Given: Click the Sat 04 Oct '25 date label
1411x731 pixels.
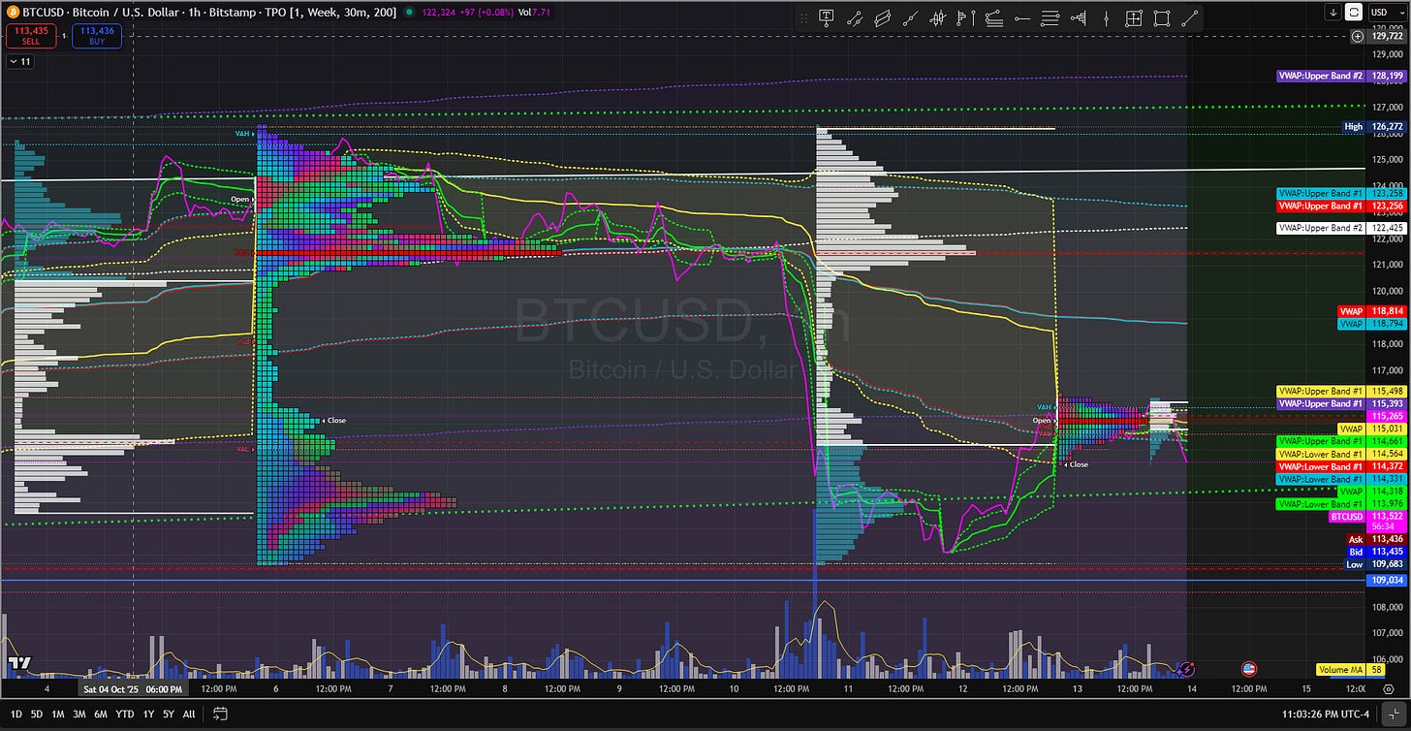Looking at the screenshot, I should [x=132, y=688].
